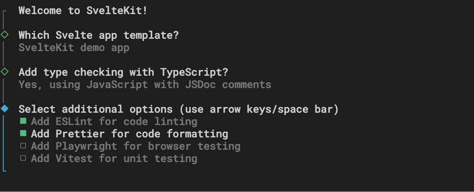Click the 'SvelteKit demo app' answer text
This screenshot has width=474, height=192.
coord(74,48)
